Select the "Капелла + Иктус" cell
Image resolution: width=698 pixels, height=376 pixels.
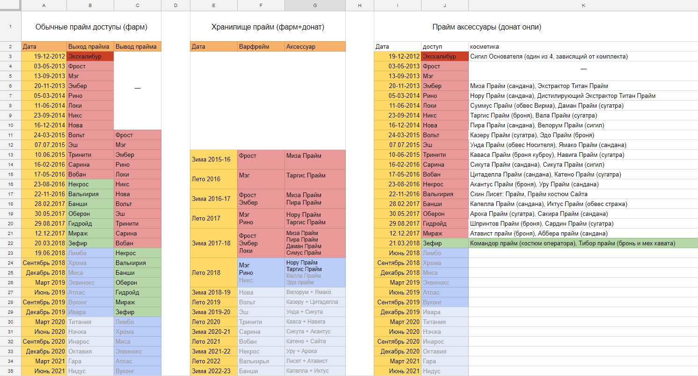coord(315,371)
